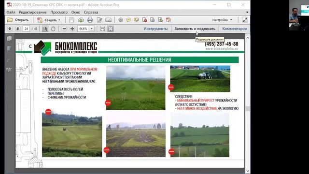Image resolution: width=309 pixels, height=174 pixels.
Task: Click the text СЛЕДСТВИЕ:
Action: pyautogui.click(x=184, y=97)
